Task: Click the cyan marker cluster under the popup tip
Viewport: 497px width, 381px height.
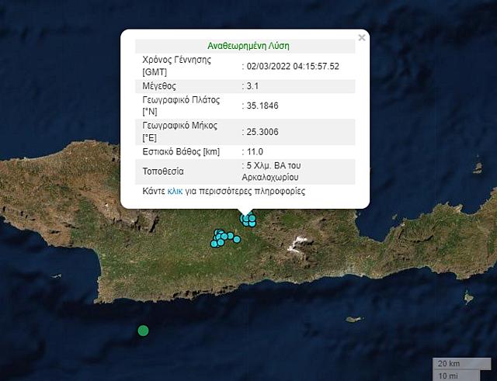Action: tap(248, 220)
